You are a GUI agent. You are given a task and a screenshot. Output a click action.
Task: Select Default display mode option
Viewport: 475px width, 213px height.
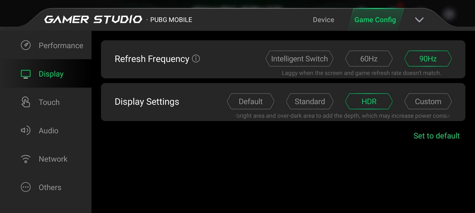251,101
